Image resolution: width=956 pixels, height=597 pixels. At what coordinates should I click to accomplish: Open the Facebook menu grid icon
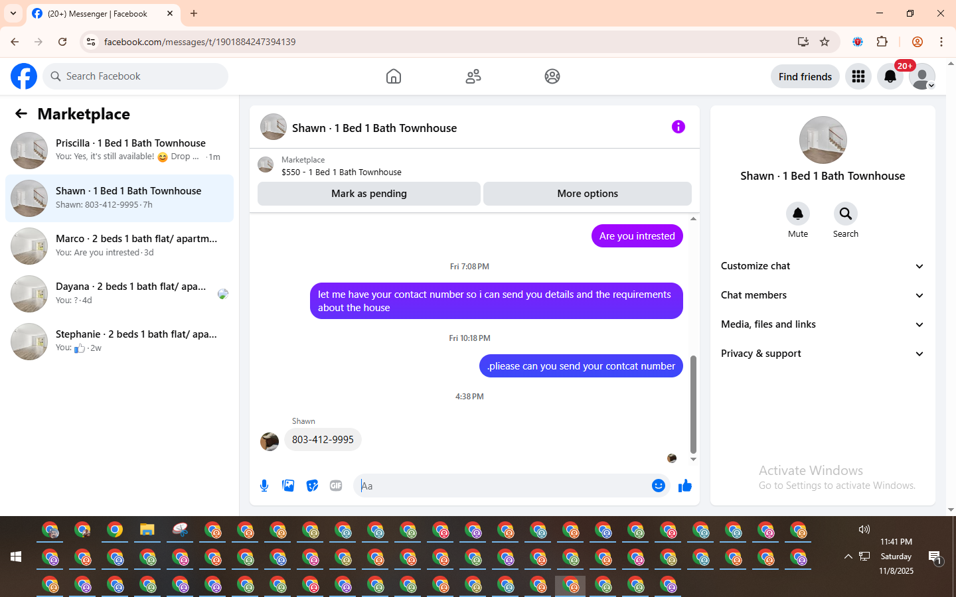[x=858, y=76]
